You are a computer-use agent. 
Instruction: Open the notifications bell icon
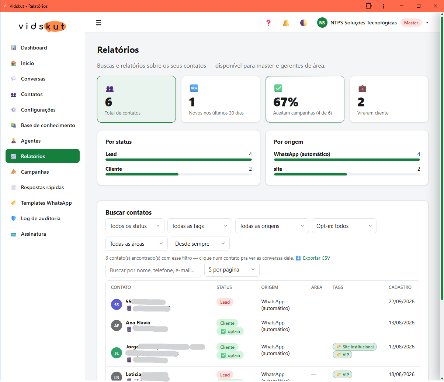286,23
